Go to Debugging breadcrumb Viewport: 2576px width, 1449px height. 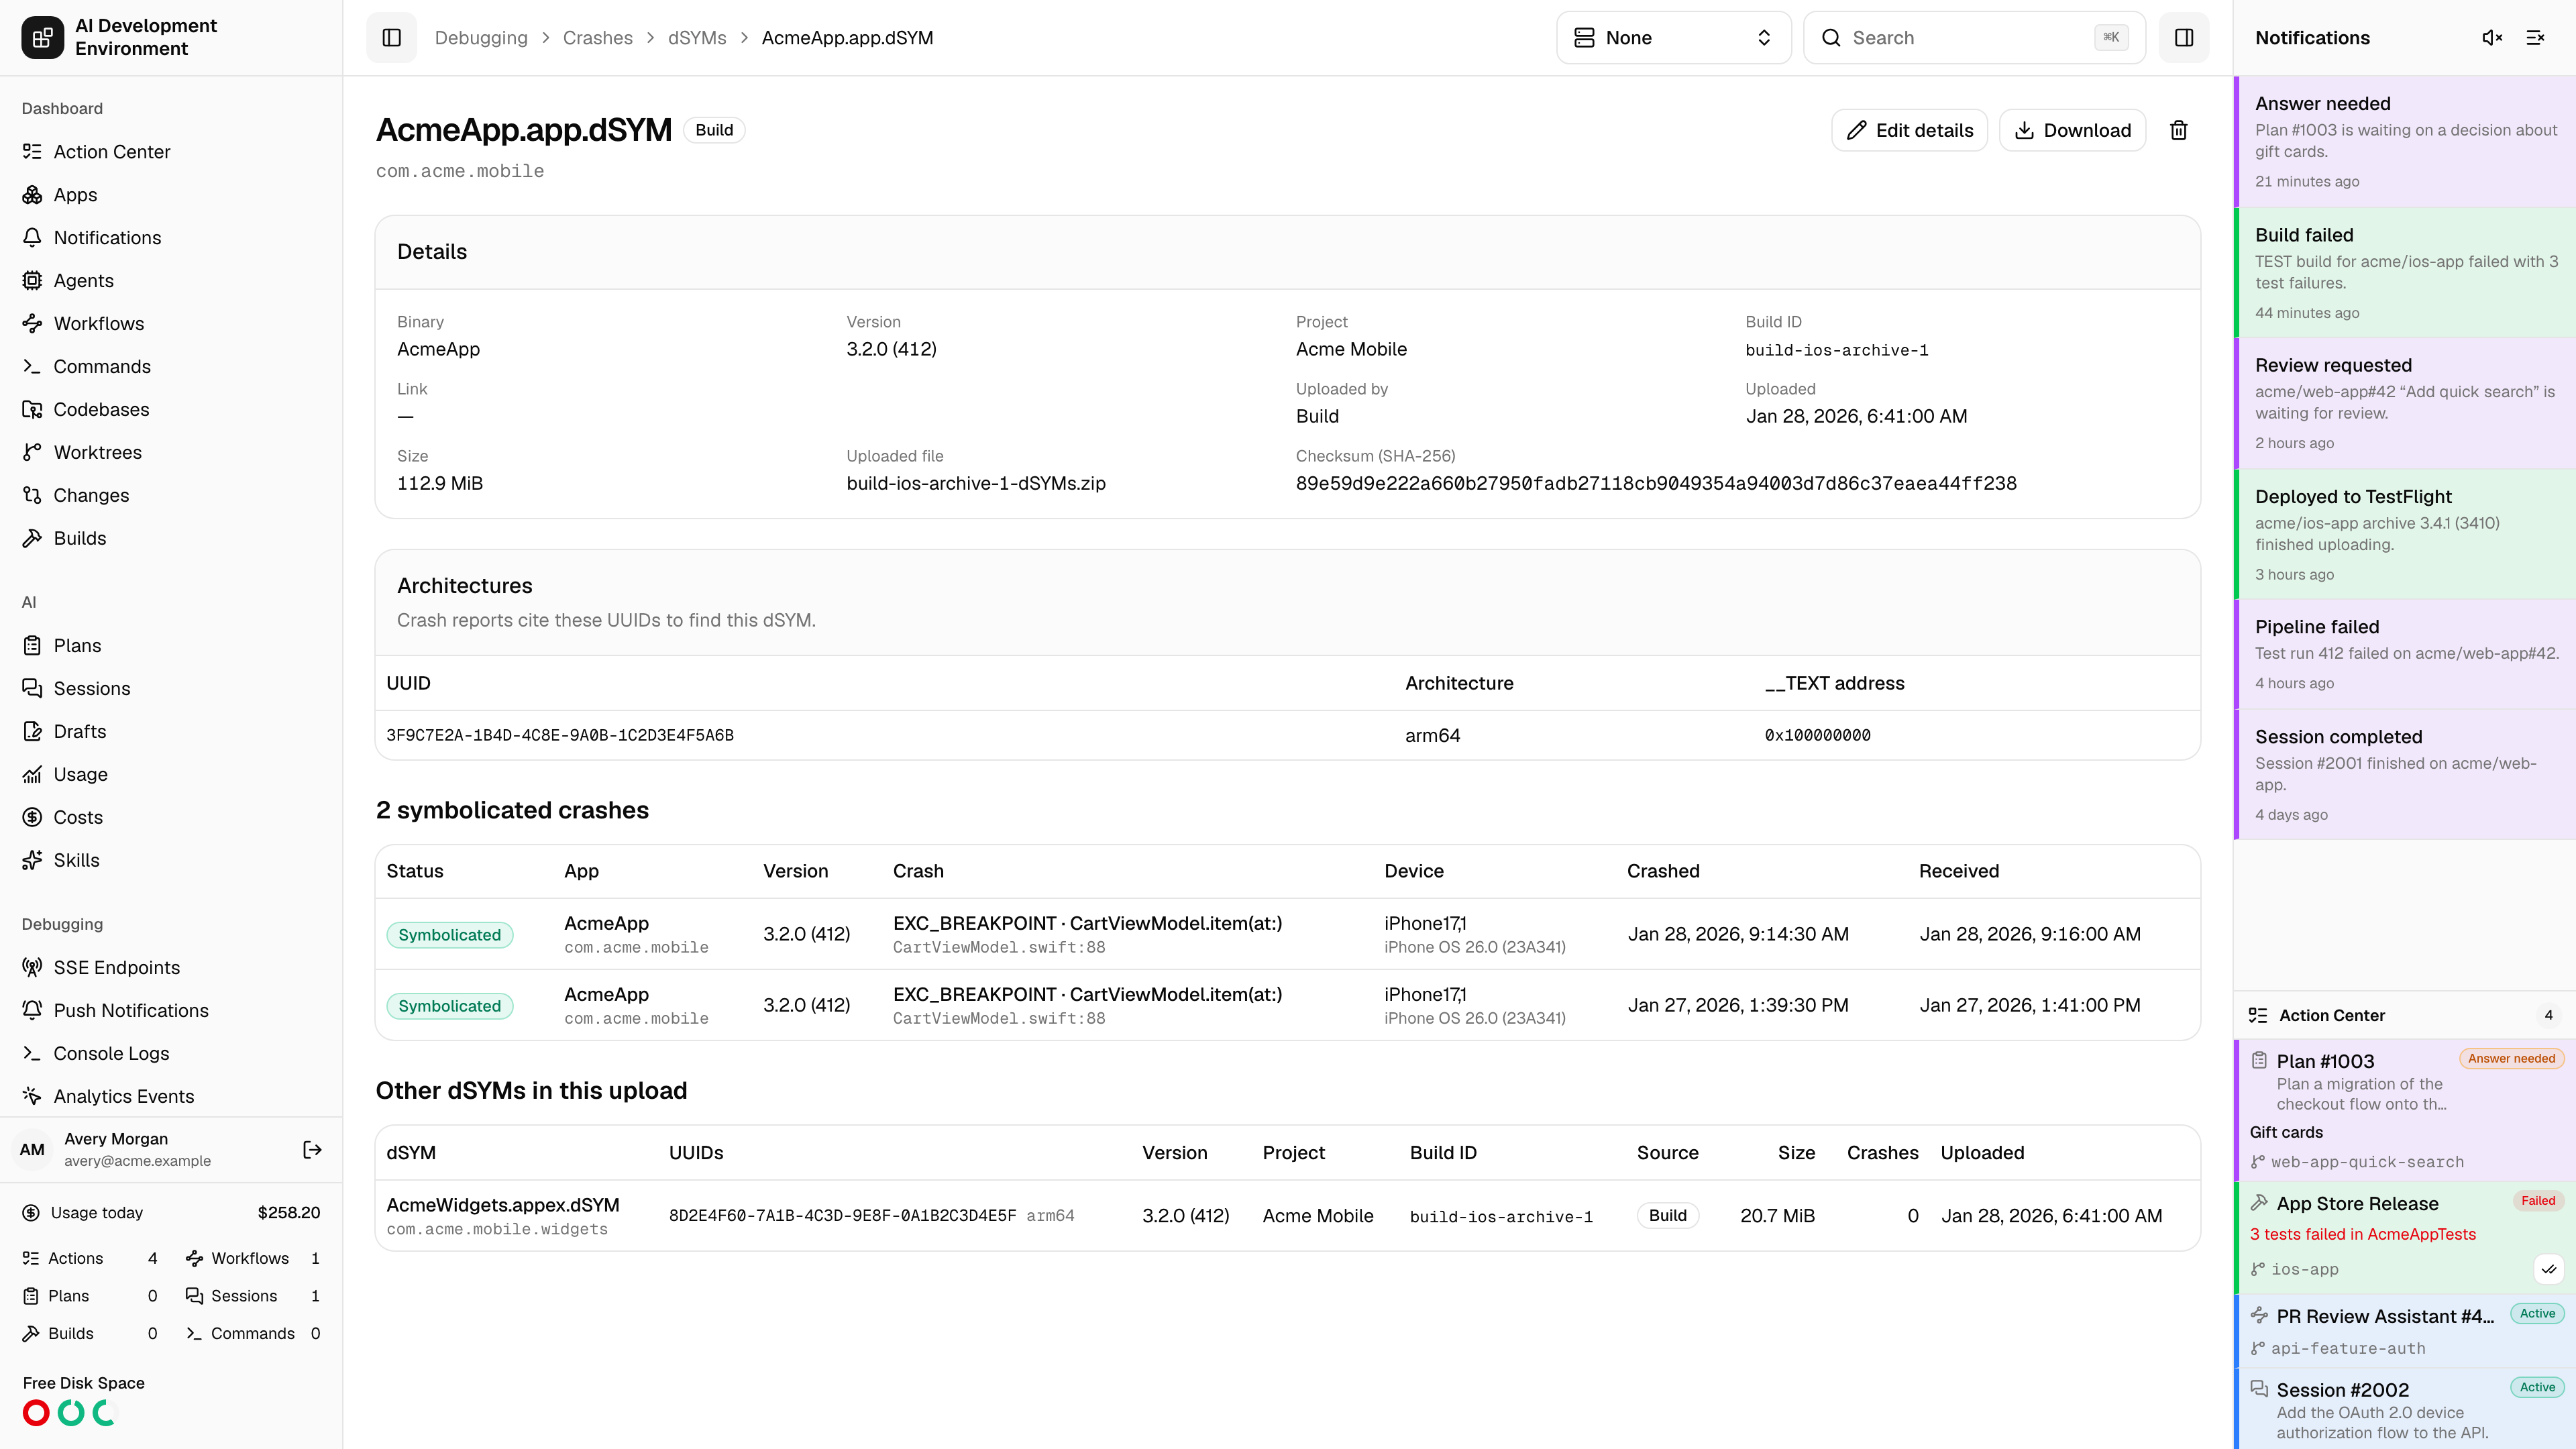coord(481,37)
